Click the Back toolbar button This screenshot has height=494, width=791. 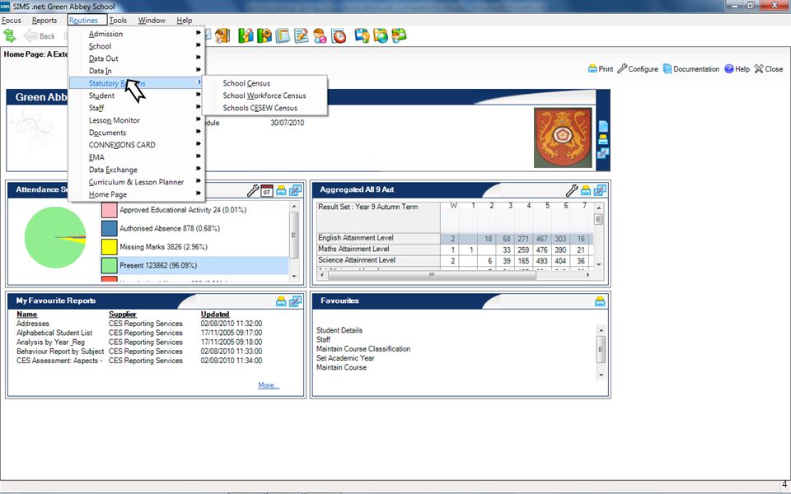point(40,35)
